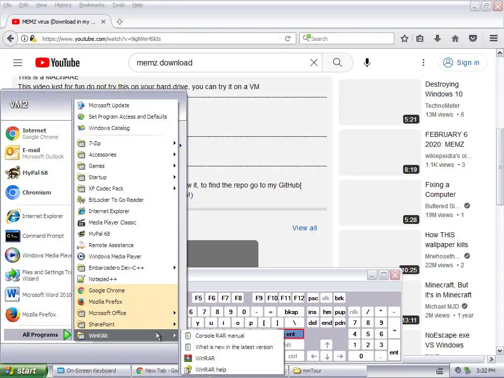
Task: Open What is new in the latest version
Action: click(232, 347)
